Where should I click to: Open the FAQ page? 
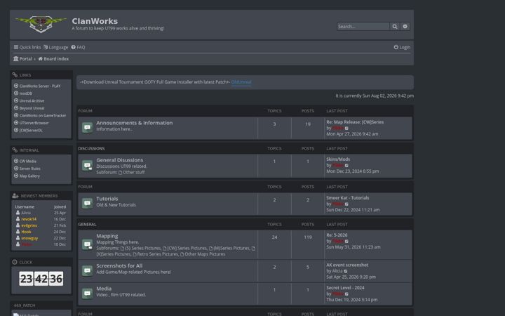tap(79, 47)
